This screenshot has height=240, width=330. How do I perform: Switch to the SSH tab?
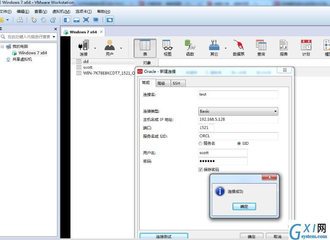pos(178,83)
